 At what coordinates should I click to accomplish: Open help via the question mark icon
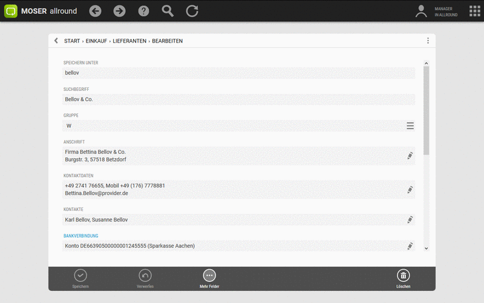click(x=143, y=11)
